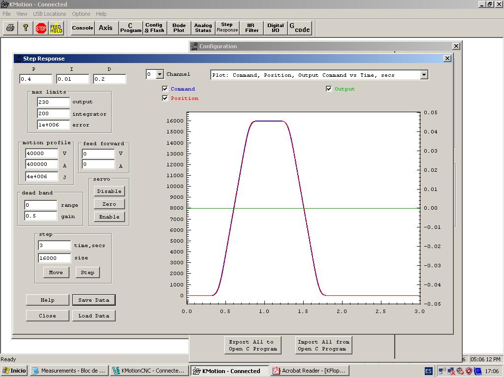504x378 pixels.
Task: Open the Digital I/O screen
Action: pyautogui.click(x=275, y=28)
